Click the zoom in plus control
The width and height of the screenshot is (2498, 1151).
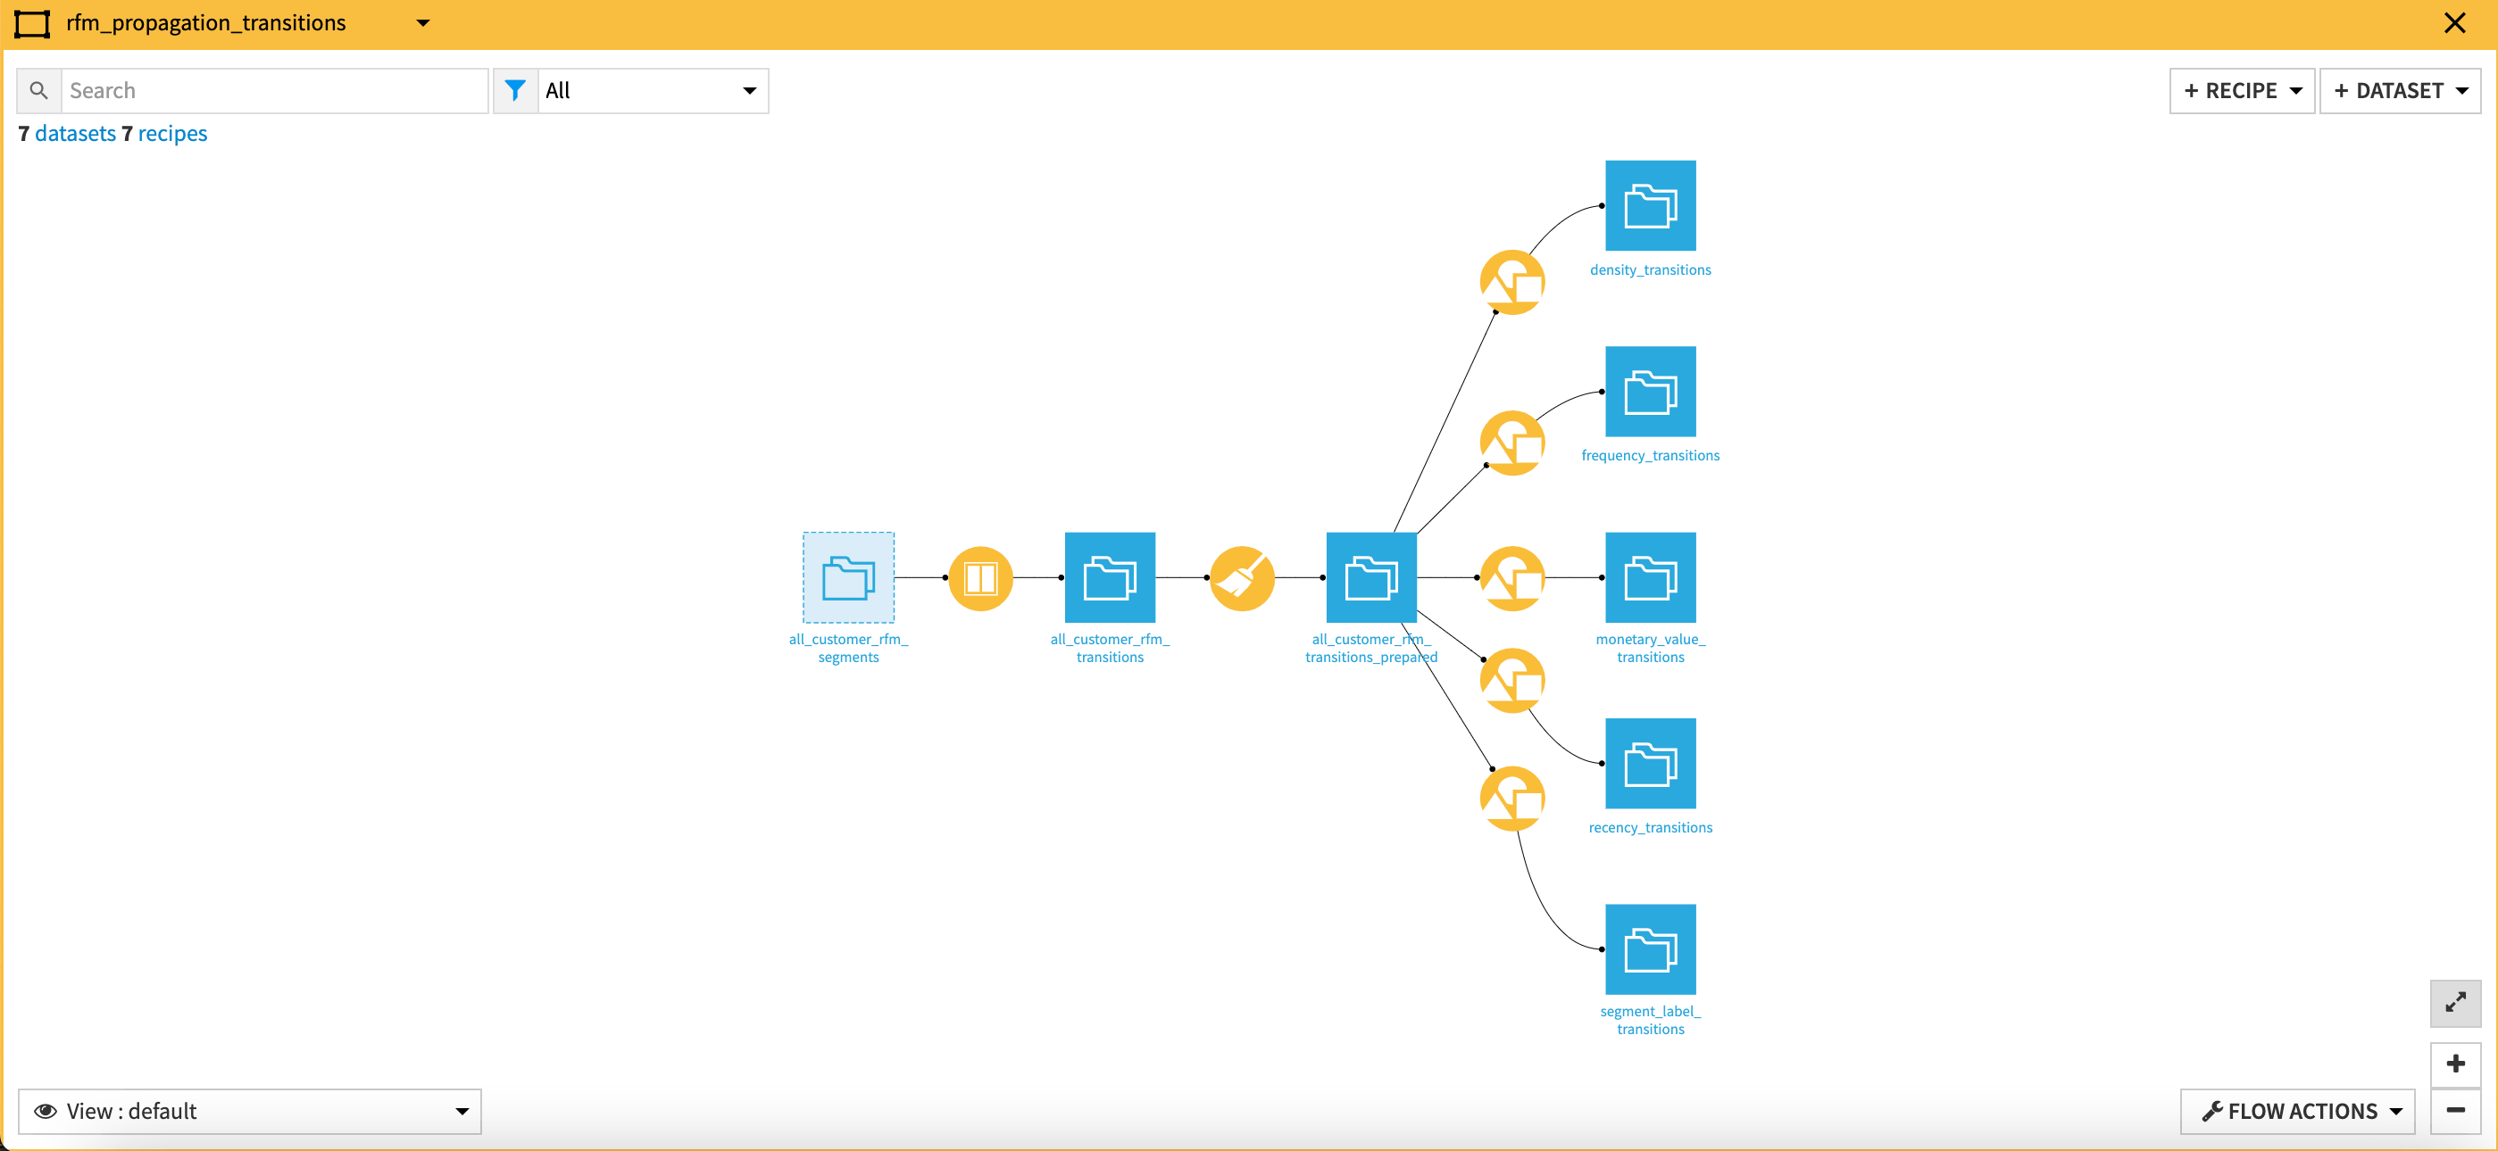click(2457, 1063)
